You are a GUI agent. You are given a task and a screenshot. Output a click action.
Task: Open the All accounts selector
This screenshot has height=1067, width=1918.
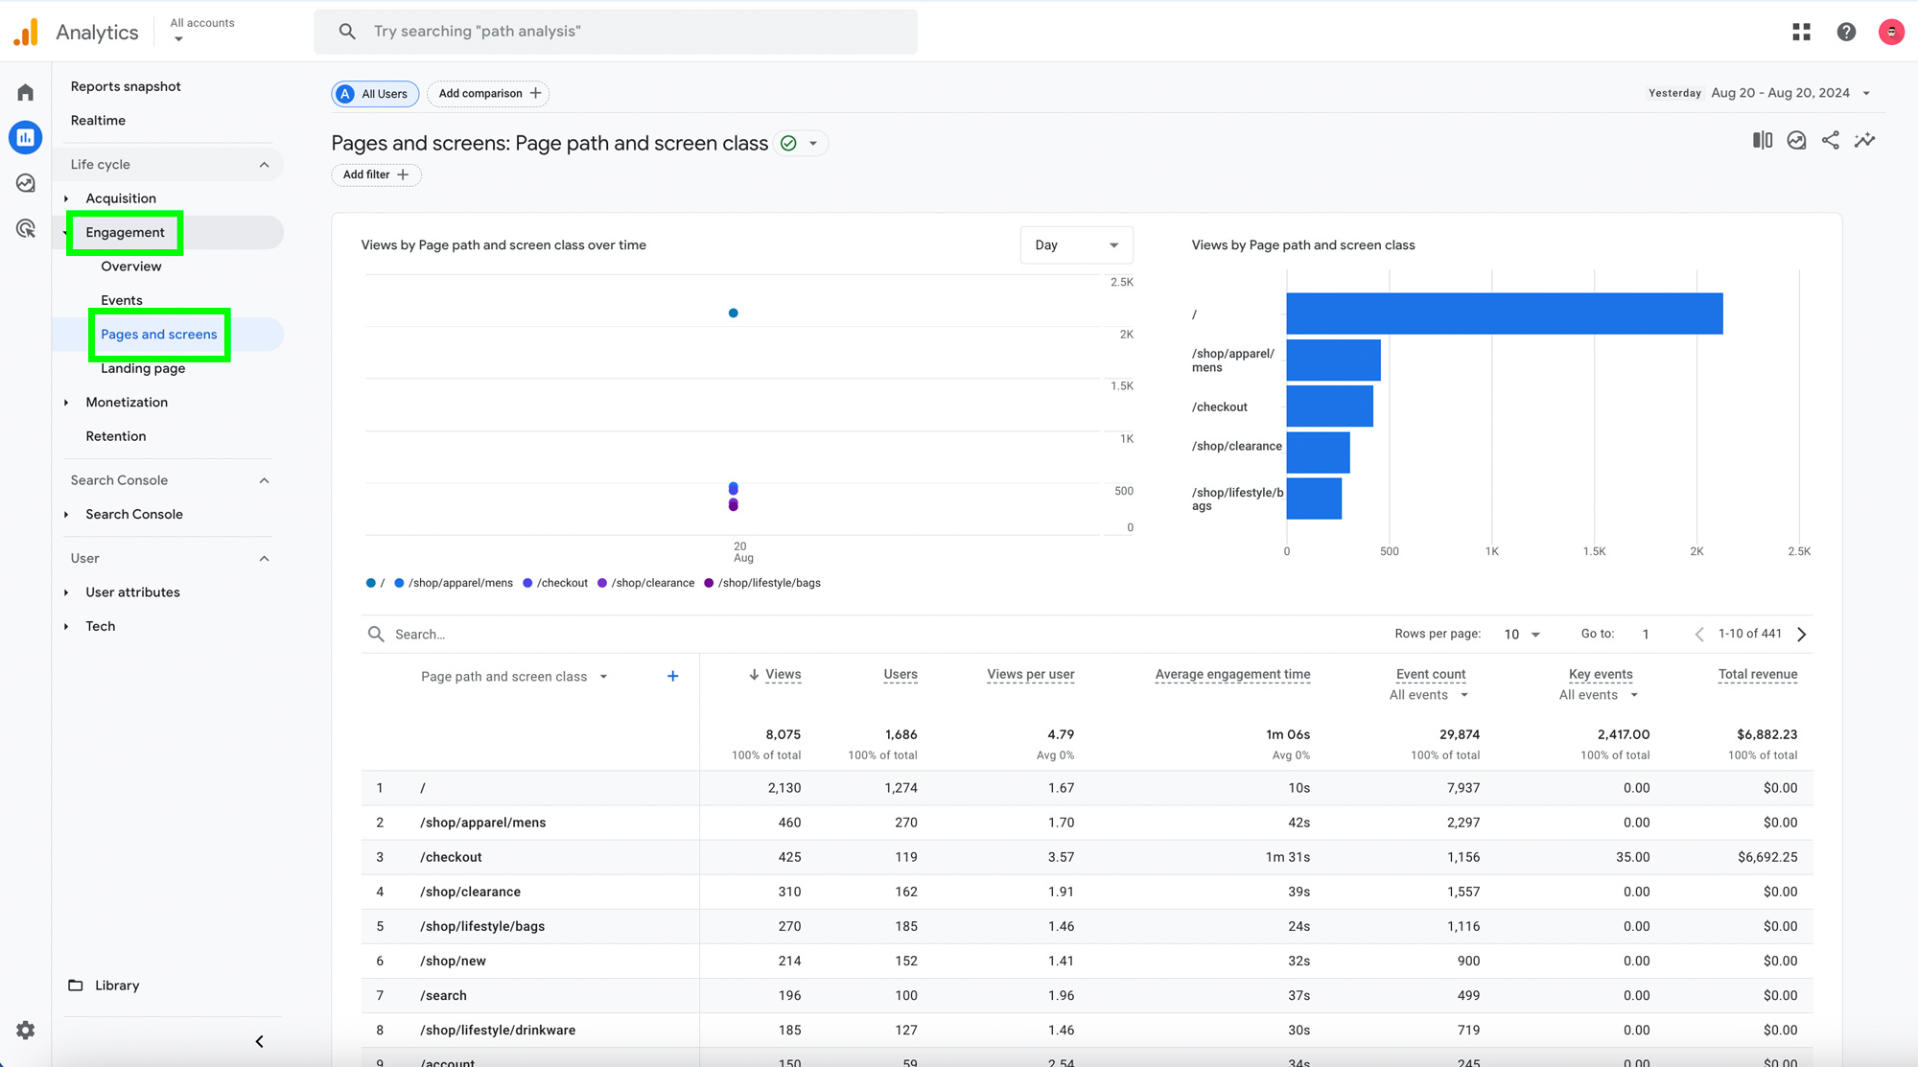pos(202,31)
